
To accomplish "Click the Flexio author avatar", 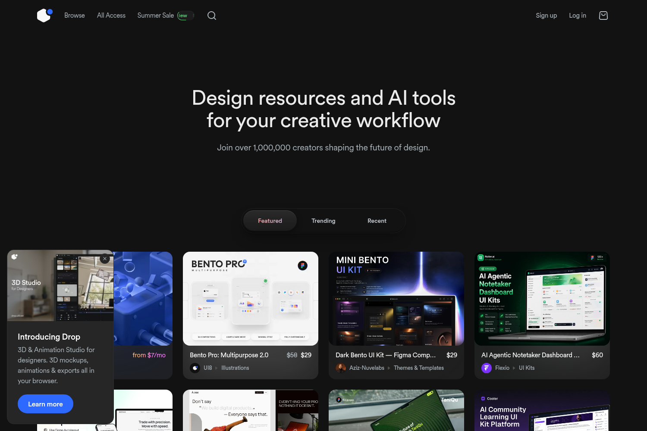I will click(487, 368).
